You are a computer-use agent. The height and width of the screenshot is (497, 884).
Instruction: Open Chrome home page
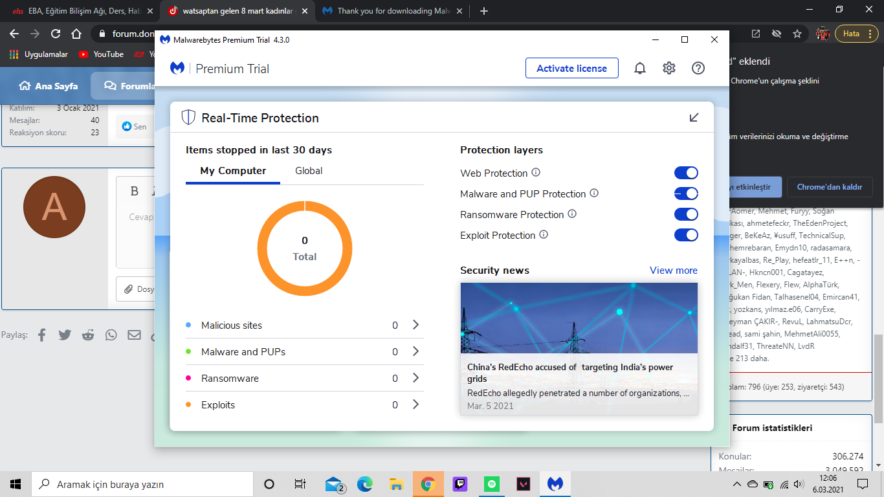pos(76,34)
